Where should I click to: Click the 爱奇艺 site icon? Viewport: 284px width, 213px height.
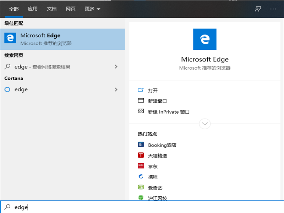coord(141,187)
